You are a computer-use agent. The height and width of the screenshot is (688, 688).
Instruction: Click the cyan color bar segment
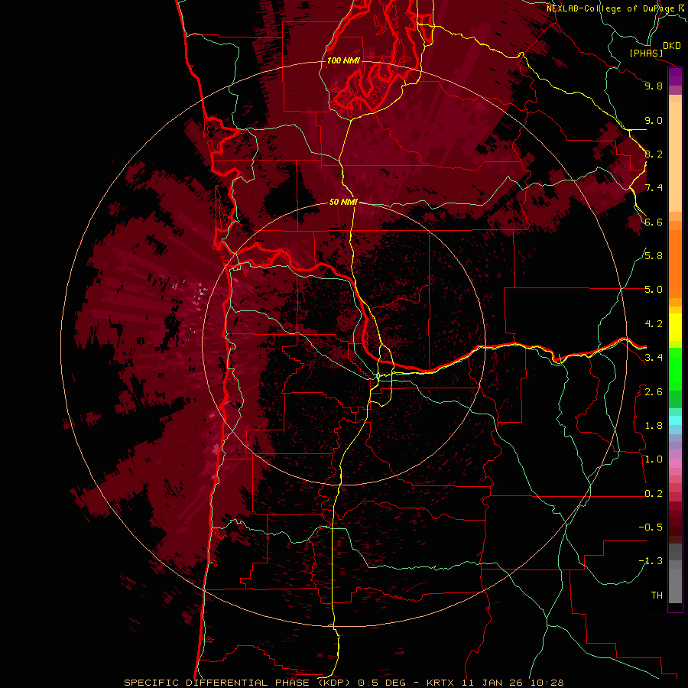coord(675,420)
